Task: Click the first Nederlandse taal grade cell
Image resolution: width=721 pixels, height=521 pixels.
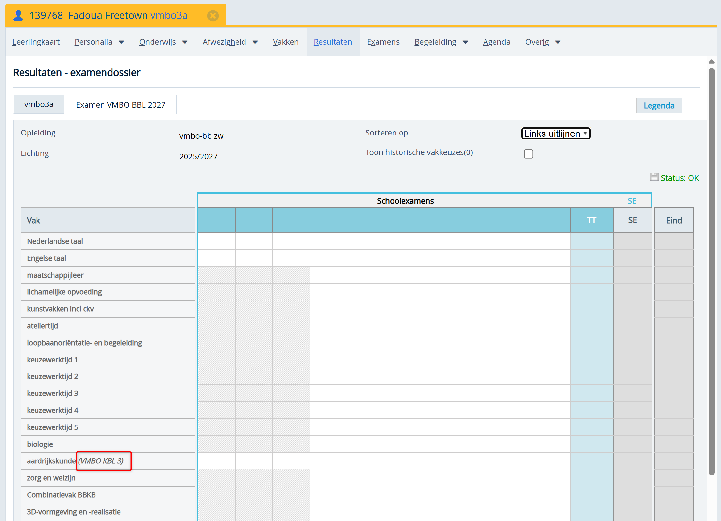Action: pyautogui.click(x=217, y=241)
